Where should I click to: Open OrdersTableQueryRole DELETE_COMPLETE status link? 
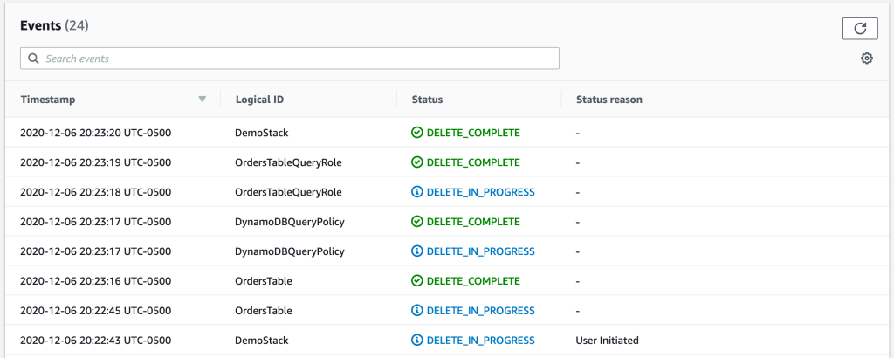pyautogui.click(x=472, y=162)
